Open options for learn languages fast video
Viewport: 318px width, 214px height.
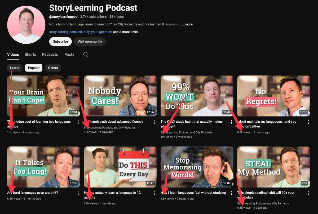point(231,193)
